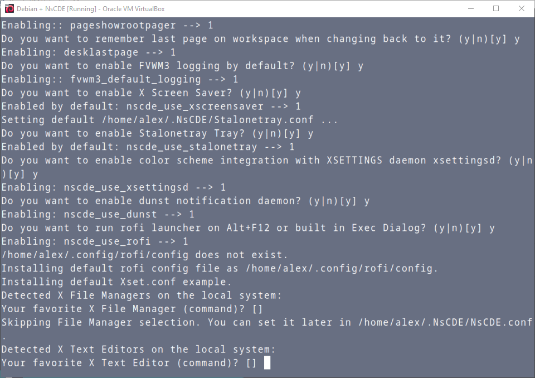
Task: Click the 'Enabling:: pageshowrootpager --> 1' line
Action: [x=107, y=25]
